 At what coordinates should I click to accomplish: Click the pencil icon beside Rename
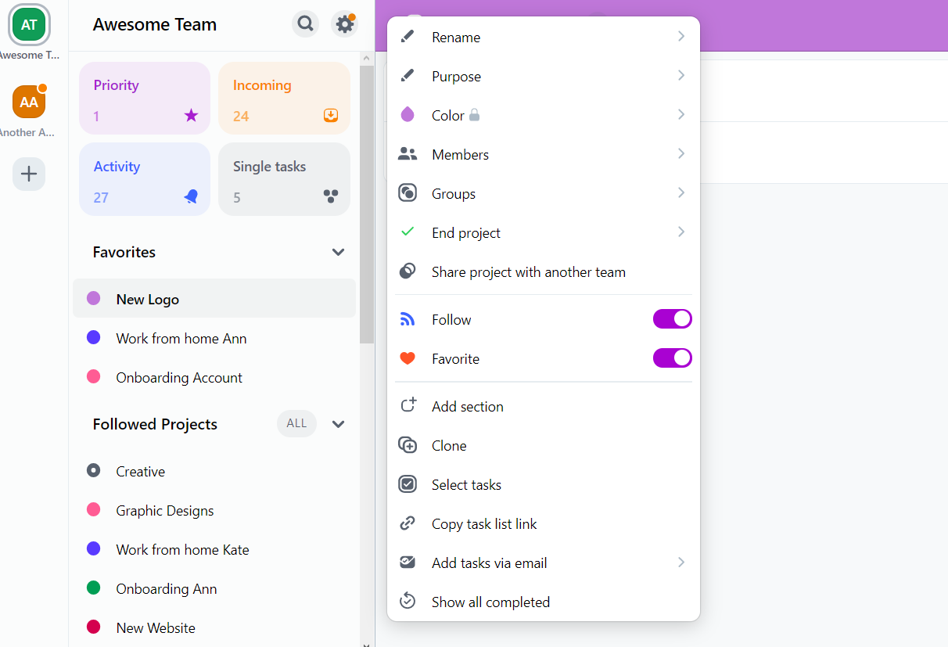point(408,37)
